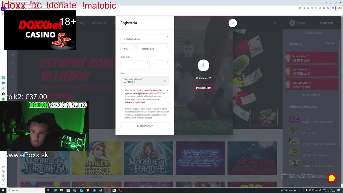Click Viac info in Jackpoty panel

coord(330,43)
